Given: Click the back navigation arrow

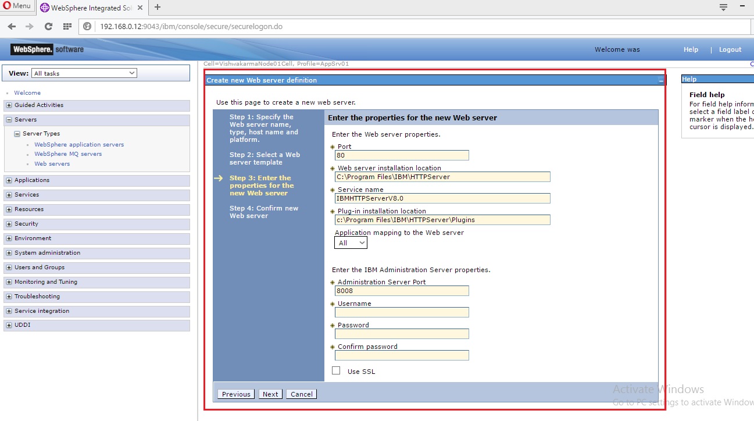Looking at the screenshot, I should (11, 26).
